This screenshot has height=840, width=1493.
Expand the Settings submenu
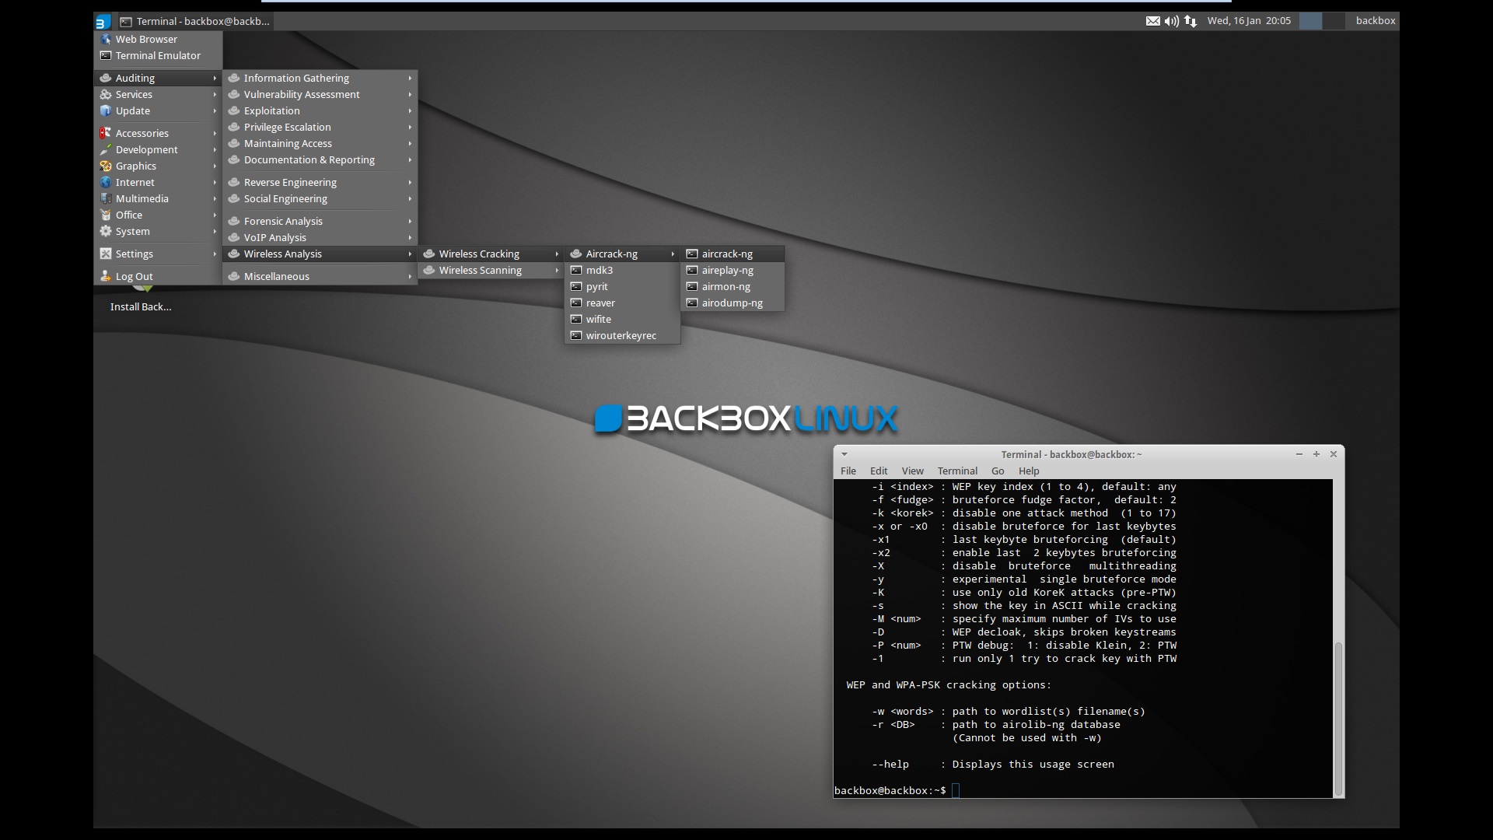pyautogui.click(x=133, y=253)
